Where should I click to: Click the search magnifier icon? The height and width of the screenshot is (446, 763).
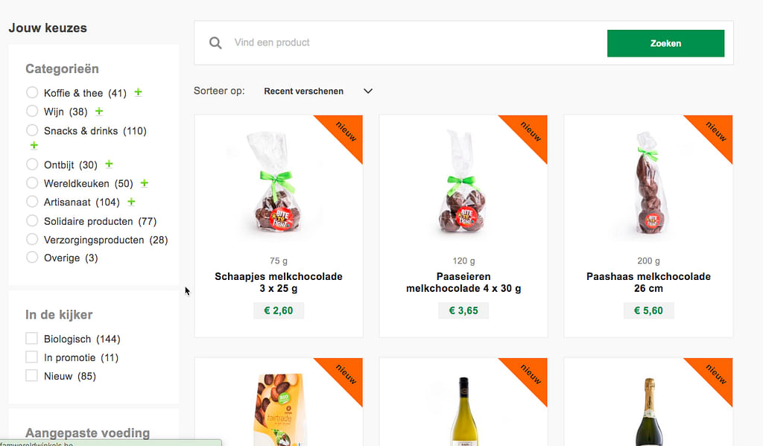tap(215, 43)
